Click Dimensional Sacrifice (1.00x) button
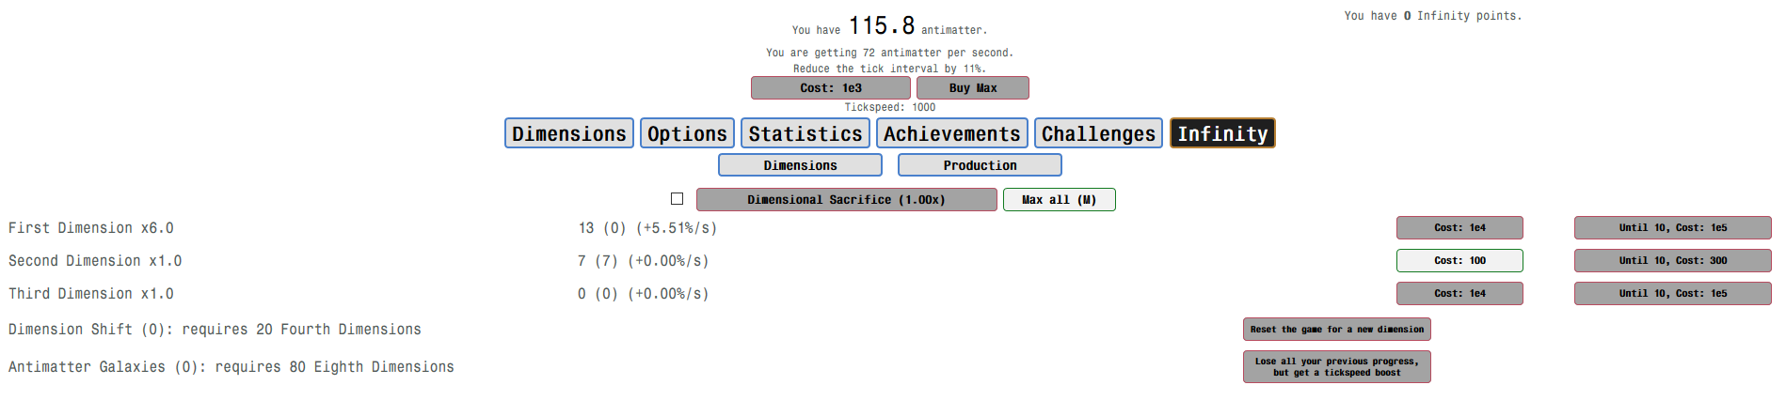The image size is (1786, 416). (846, 200)
